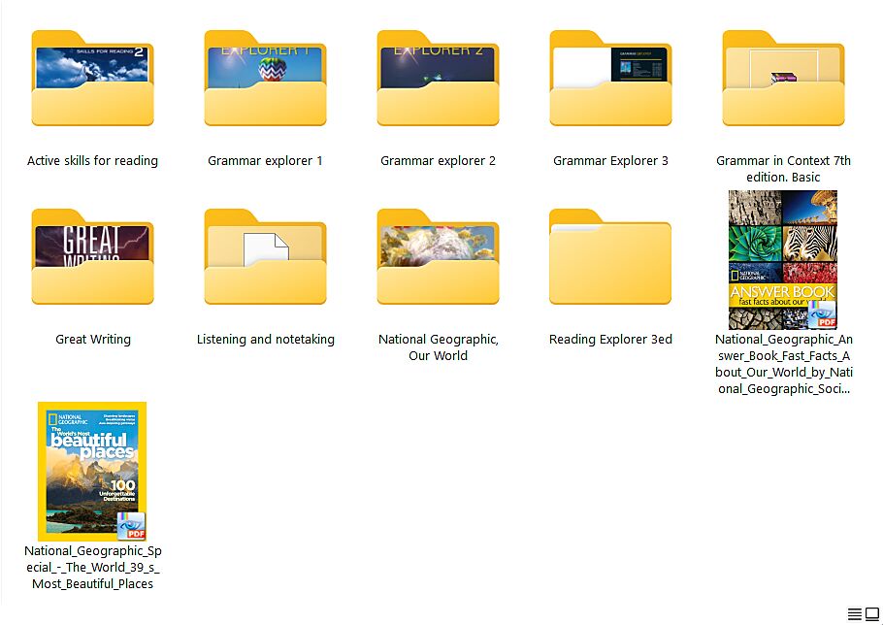The height and width of the screenshot is (625, 883).
Task: Select the National Geographic Answer Book PDF thumbnail
Action: [x=782, y=260]
